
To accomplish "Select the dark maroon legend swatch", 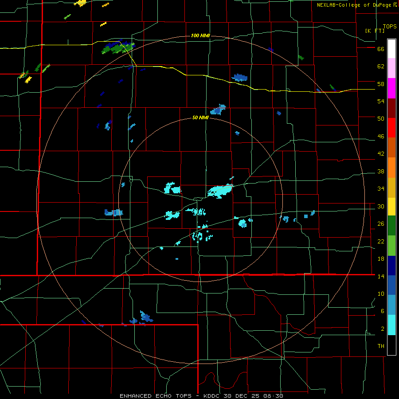I will [391, 108].
